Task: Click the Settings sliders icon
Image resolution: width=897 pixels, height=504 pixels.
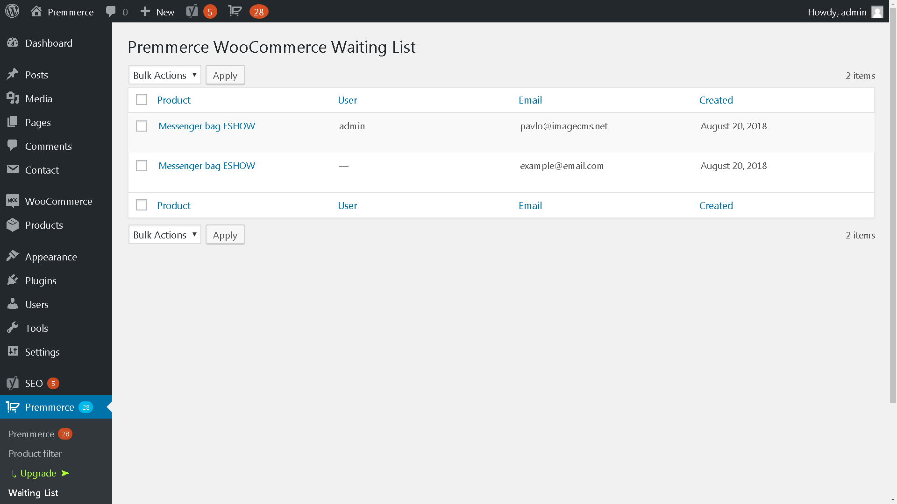Action: (13, 351)
